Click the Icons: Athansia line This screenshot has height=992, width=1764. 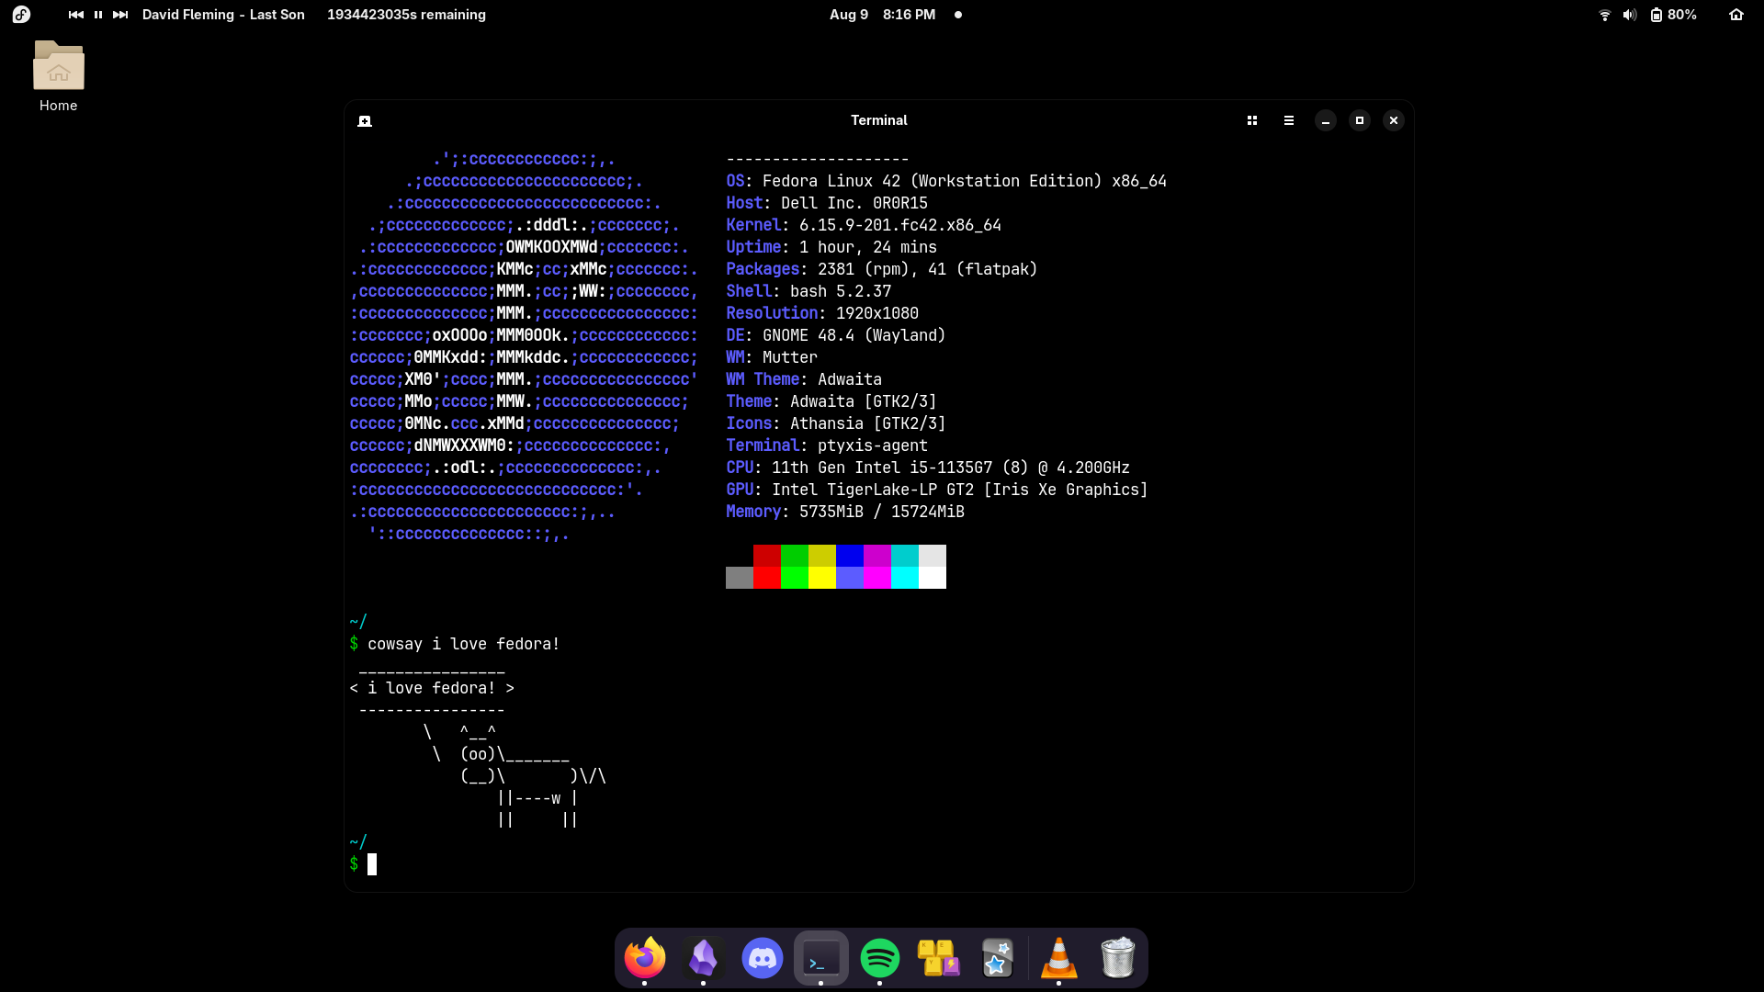click(836, 423)
